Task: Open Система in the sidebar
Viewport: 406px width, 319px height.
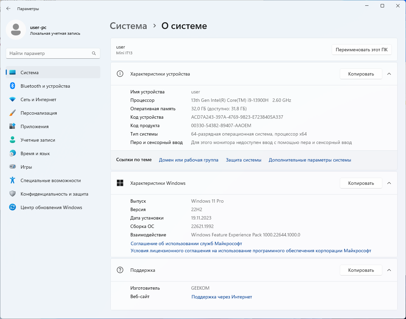Action: point(53,72)
